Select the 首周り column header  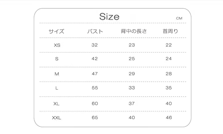(170, 31)
